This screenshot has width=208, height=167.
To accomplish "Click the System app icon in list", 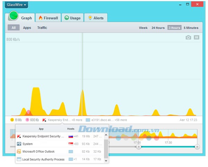I will click(x=19, y=144).
